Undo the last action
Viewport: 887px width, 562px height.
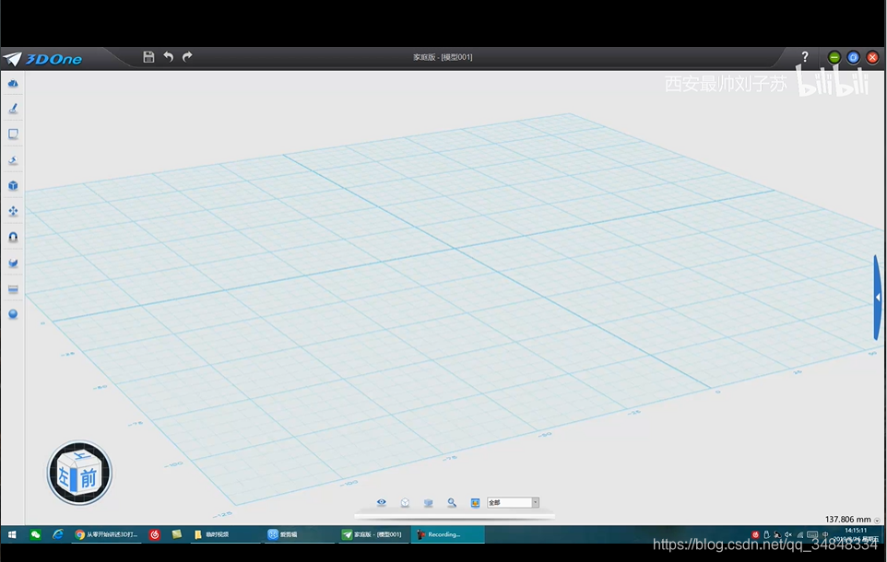click(168, 56)
